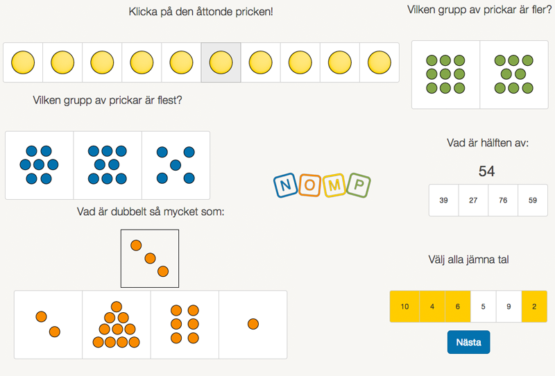
Task: Select answer 59 option
Action: 533,200
